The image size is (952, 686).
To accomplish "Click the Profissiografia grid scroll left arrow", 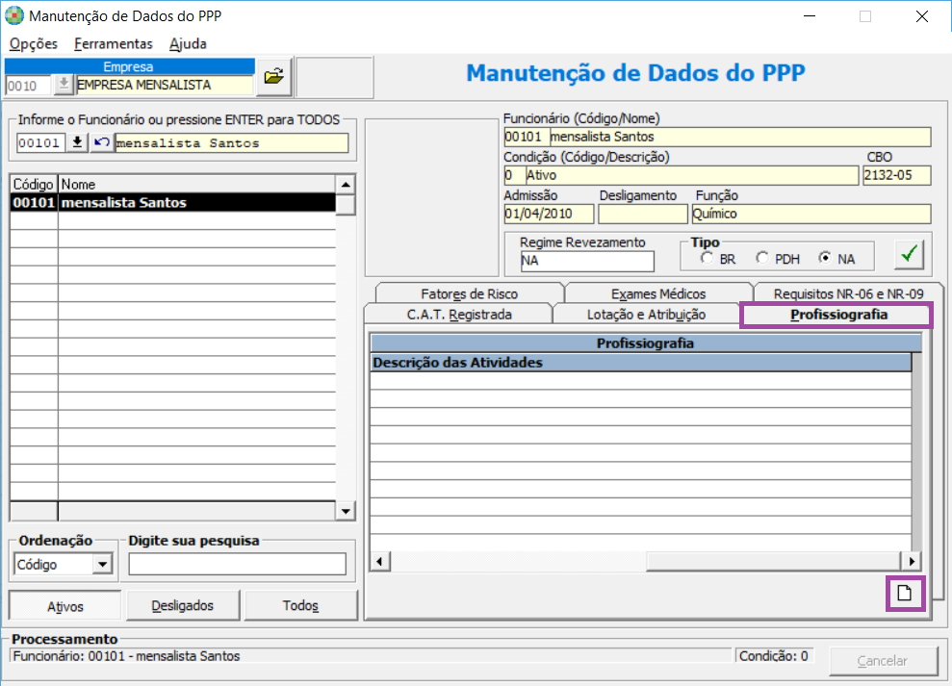I will point(380,561).
